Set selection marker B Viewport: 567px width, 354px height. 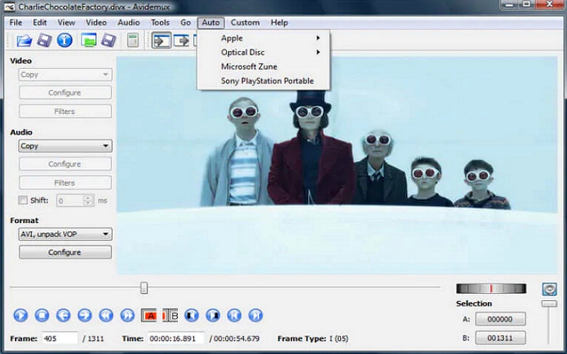(170, 315)
